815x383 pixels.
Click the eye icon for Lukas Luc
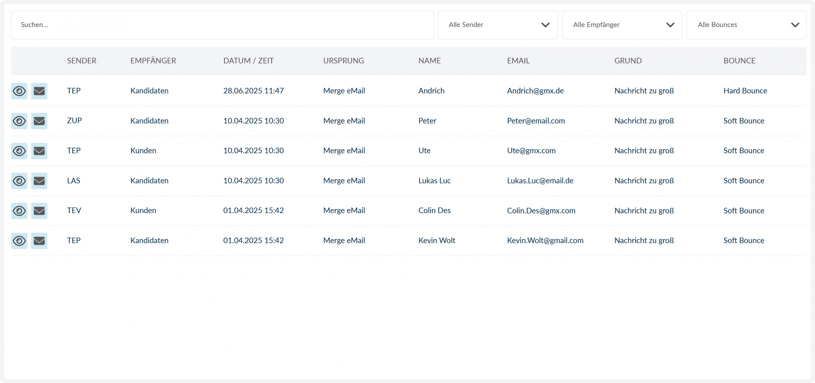point(19,181)
